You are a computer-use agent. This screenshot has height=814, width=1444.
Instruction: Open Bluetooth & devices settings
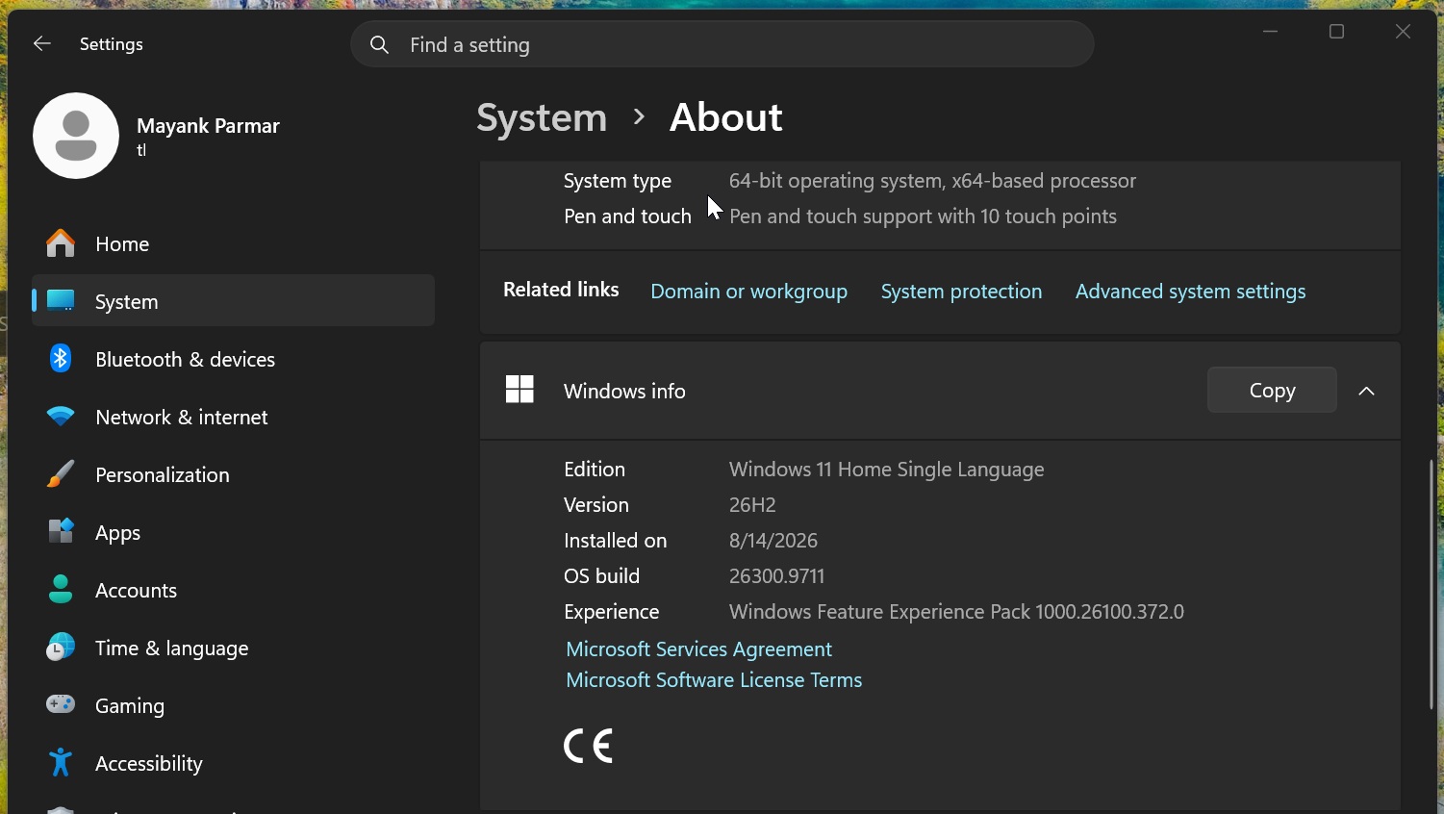click(x=233, y=359)
